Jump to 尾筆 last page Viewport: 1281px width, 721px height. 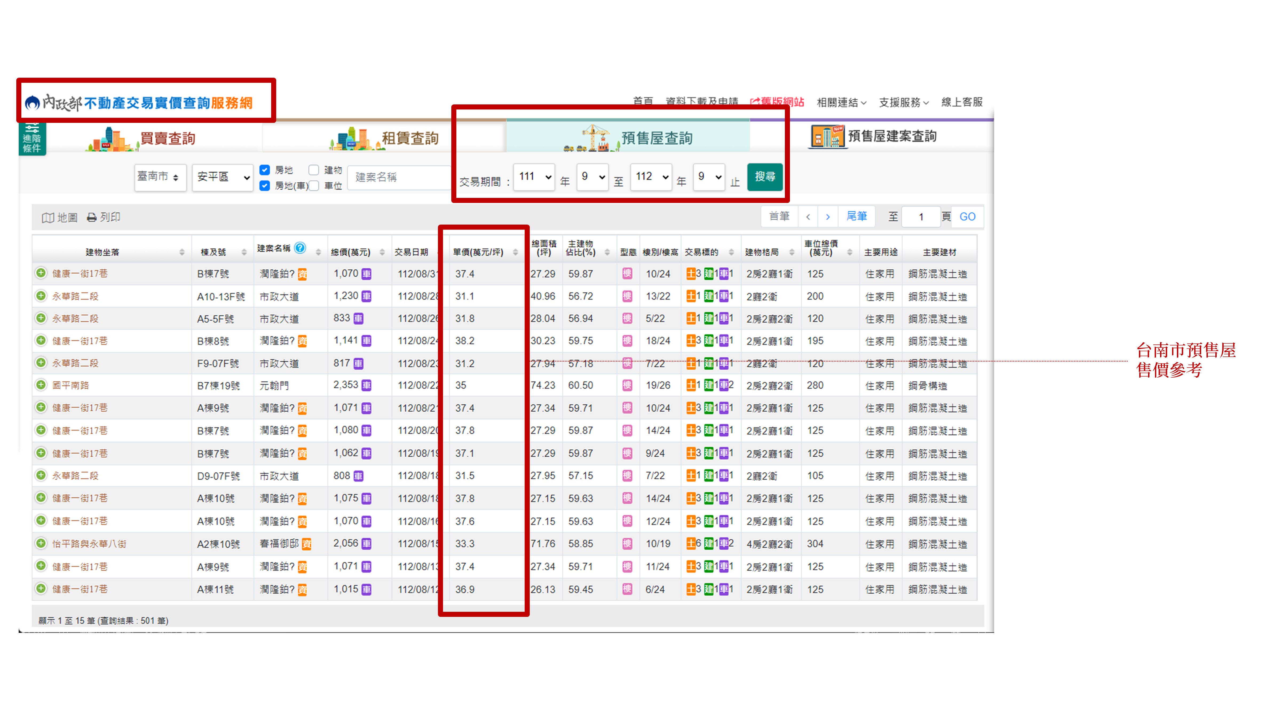coord(856,217)
